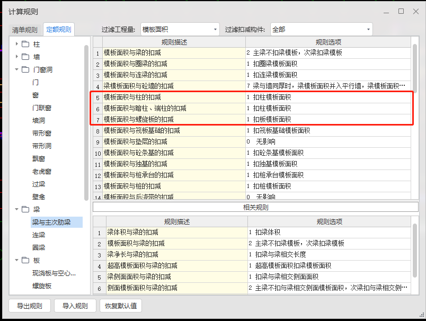Expand the 柱 tree node

17,44
